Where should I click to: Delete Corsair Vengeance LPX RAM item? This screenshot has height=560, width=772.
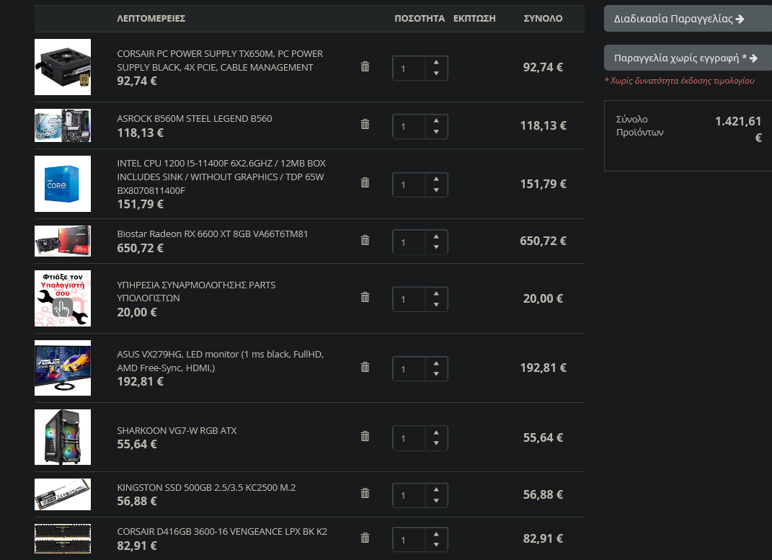tap(365, 538)
